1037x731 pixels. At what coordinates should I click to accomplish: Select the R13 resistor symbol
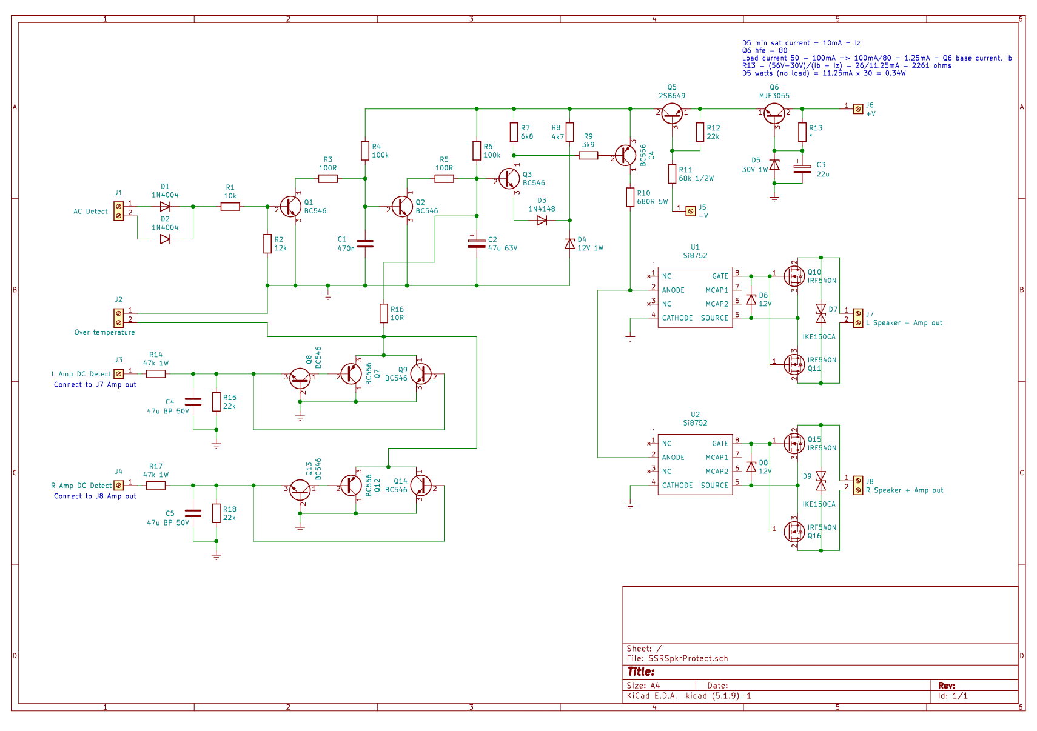coord(802,132)
